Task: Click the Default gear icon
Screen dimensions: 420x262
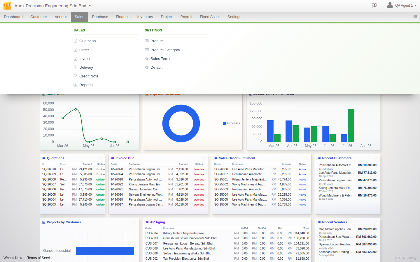Action: [147, 68]
